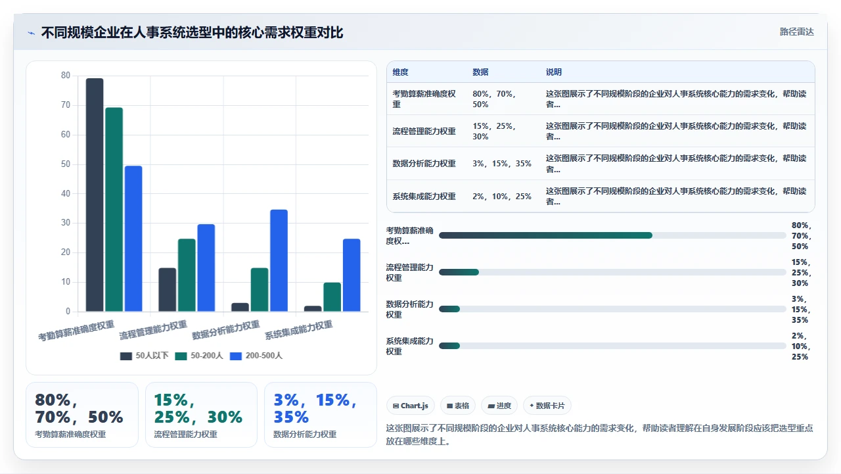Click the table value 2%, 10%, 25%
The height and width of the screenshot is (474, 841).
(502, 197)
